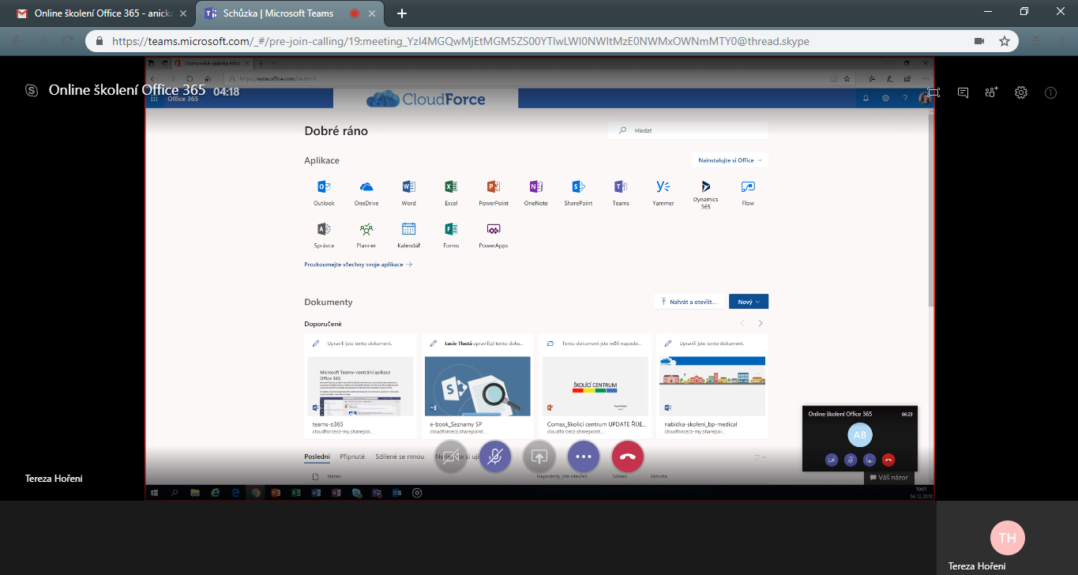The height and width of the screenshot is (575, 1078).
Task: Launch Word from Aplikace list
Action: 408,193
